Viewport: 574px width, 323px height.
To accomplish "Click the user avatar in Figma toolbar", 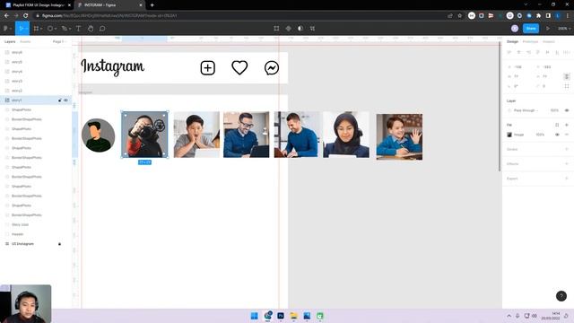I will point(515,28).
